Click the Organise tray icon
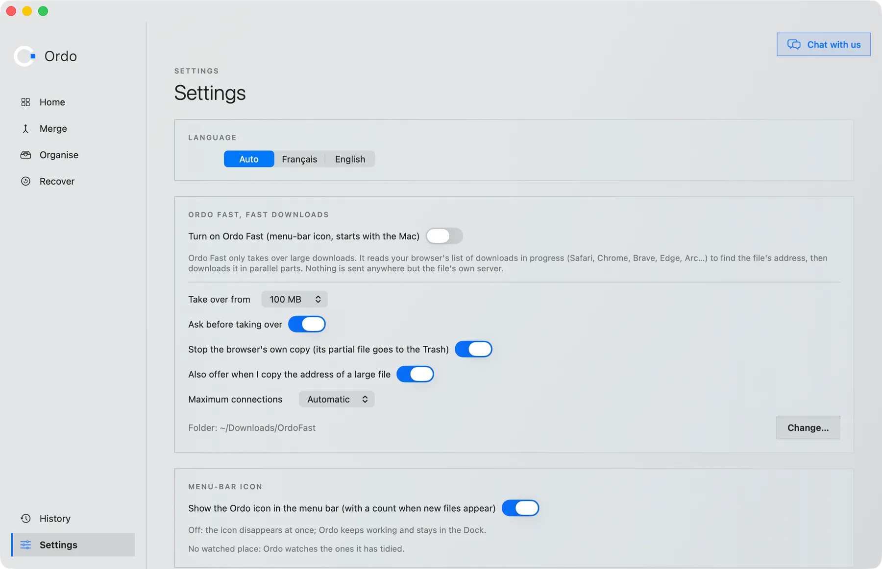The width and height of the screenshot is (882, 569). [x=25, y=155]
